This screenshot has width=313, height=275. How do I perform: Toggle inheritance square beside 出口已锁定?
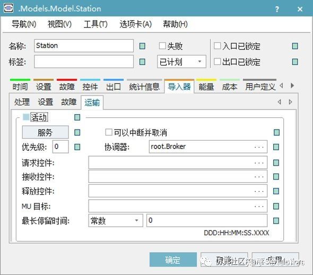click(295, 62)
